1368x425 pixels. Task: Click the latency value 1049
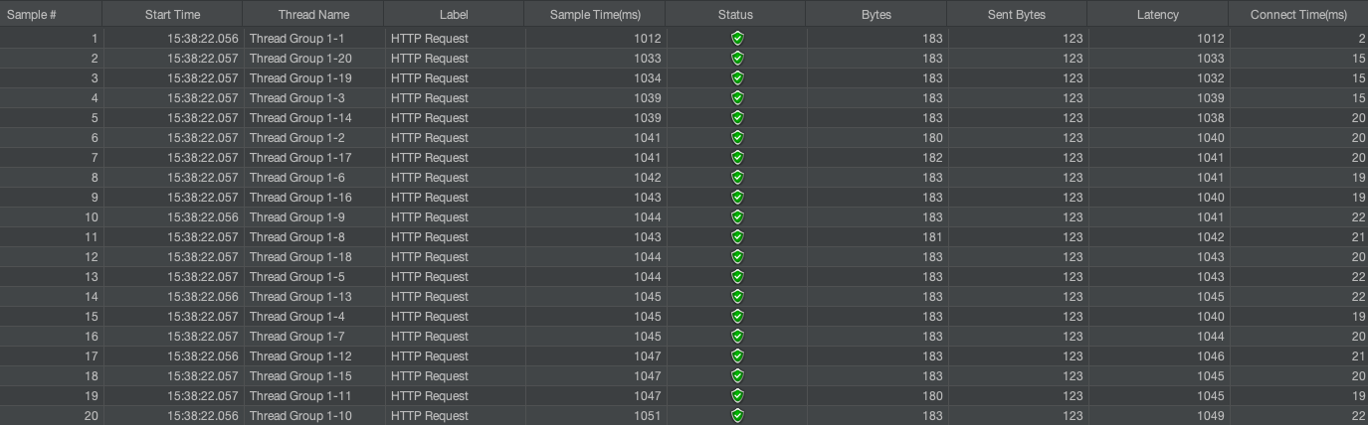tap(1211, 416)
